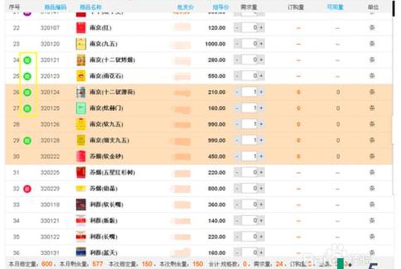Image resolution: width=401 pixels, height=269 pixels.
Task: Click the 可用量 column header
Action: tap(335, 7)
